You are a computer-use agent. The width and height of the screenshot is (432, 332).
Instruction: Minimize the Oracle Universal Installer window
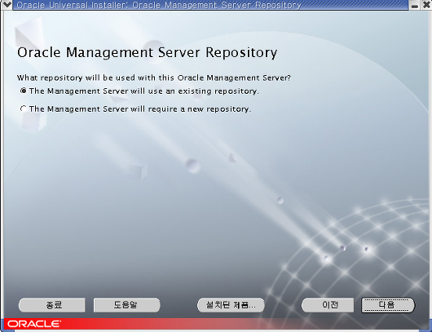[414, 5]
